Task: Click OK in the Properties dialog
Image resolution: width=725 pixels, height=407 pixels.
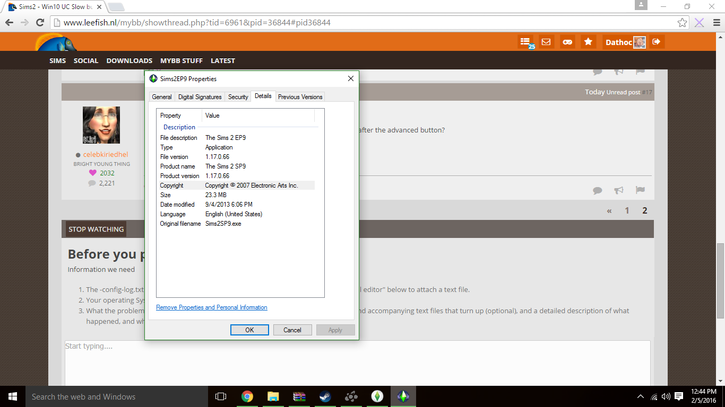Action: pyautogui.click(x=249, y=330)
